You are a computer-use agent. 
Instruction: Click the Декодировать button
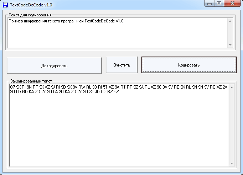tap(54, 65)
